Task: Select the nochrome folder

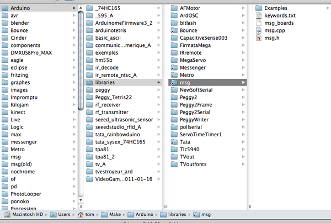Action: (39, 172)
